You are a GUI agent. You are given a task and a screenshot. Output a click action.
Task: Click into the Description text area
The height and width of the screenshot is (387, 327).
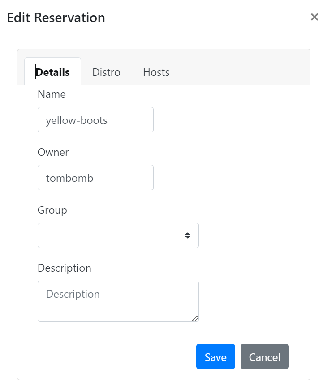click(x=118, y=301)
